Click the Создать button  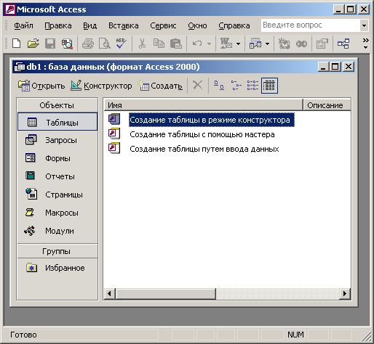point(160,86)
